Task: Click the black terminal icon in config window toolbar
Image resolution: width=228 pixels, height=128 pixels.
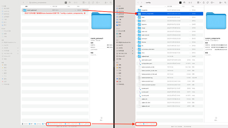Action: 180,3
